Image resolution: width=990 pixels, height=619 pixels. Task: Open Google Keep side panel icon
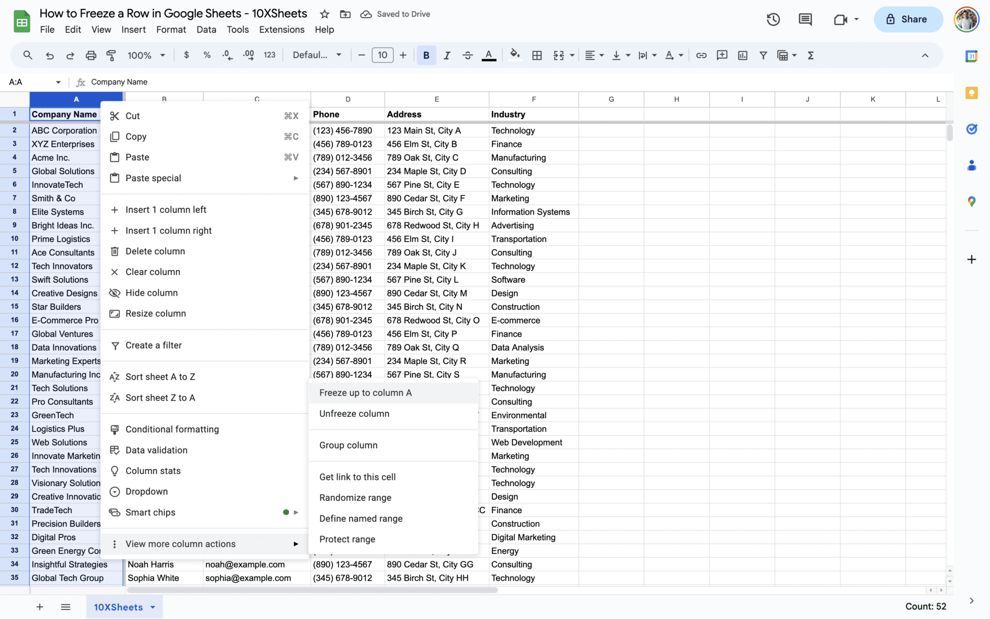(x=971, y=93)
